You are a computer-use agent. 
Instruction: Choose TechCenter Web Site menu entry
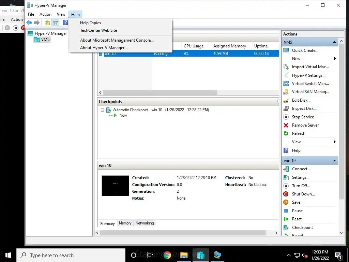tap(98, 30)
